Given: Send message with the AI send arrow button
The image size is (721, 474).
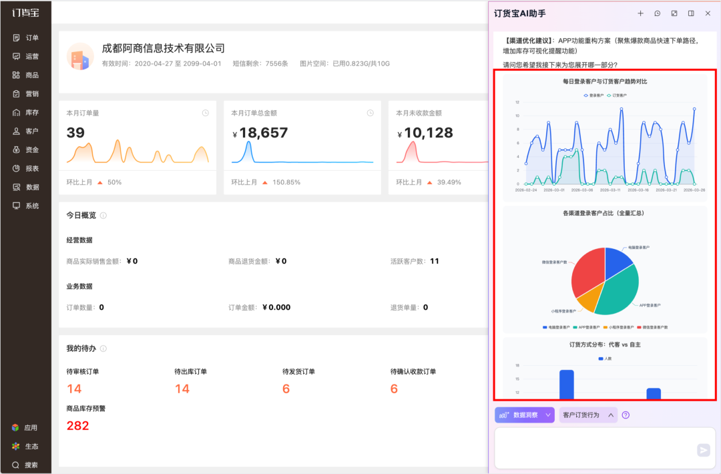Looking at the screenshot, I should (703, 450).
